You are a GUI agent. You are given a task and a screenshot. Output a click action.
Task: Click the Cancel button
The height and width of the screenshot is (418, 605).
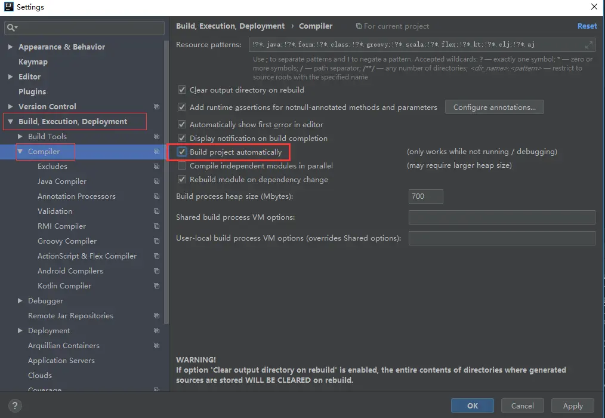[523, 405]
